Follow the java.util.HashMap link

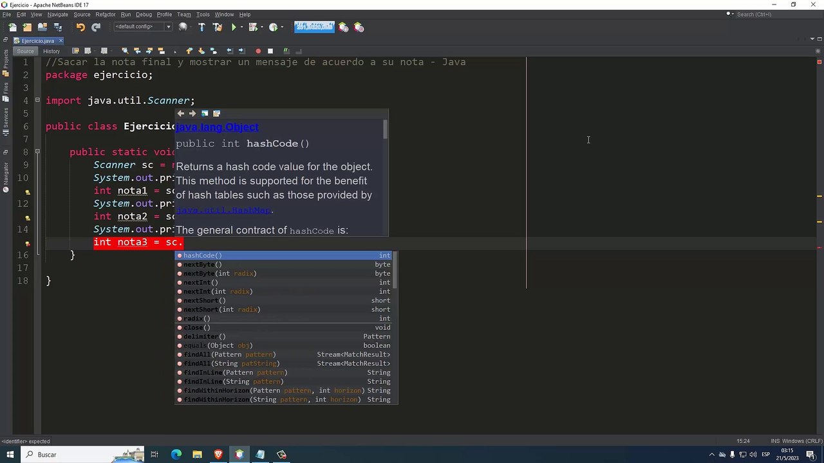click(225, 210)
